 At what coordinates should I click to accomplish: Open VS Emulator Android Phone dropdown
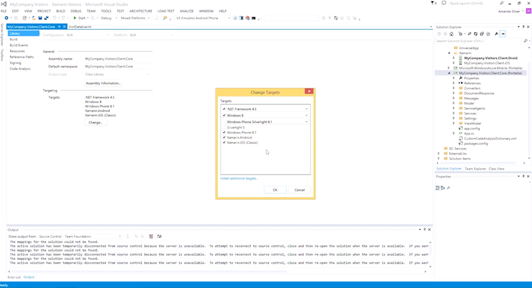pos(202,18)
